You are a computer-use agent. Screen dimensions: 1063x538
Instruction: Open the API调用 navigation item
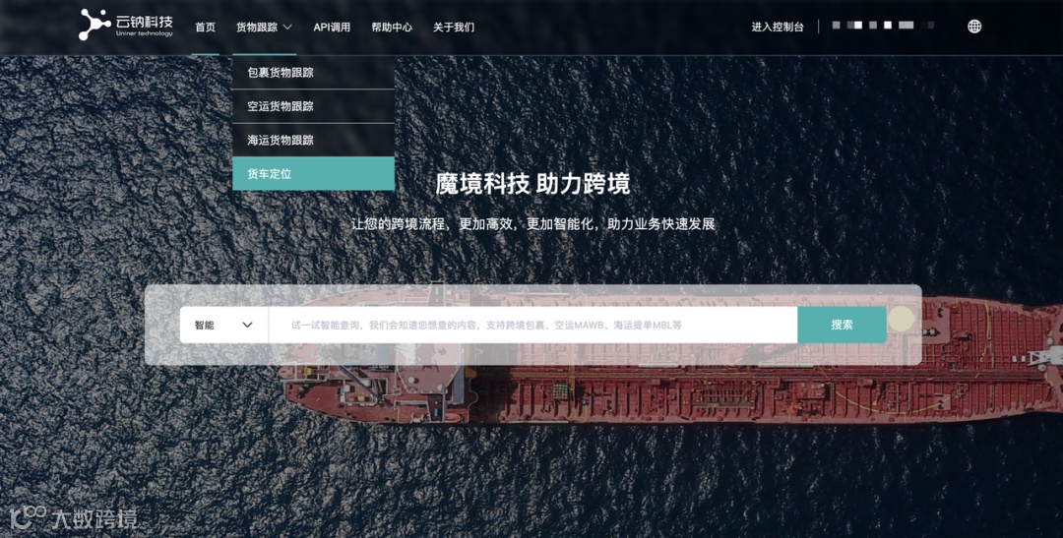click(x=332, y=28)
